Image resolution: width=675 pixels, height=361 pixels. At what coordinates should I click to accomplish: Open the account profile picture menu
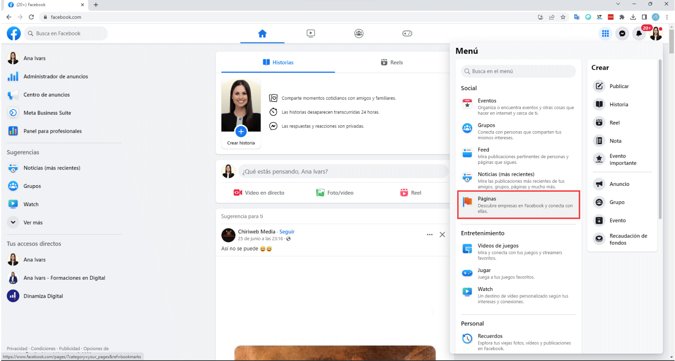click(656, 34)
